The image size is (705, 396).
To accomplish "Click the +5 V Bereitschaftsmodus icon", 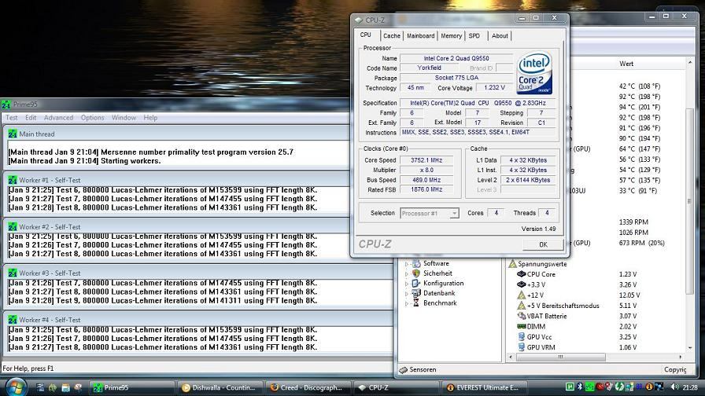I will (522, 306).
